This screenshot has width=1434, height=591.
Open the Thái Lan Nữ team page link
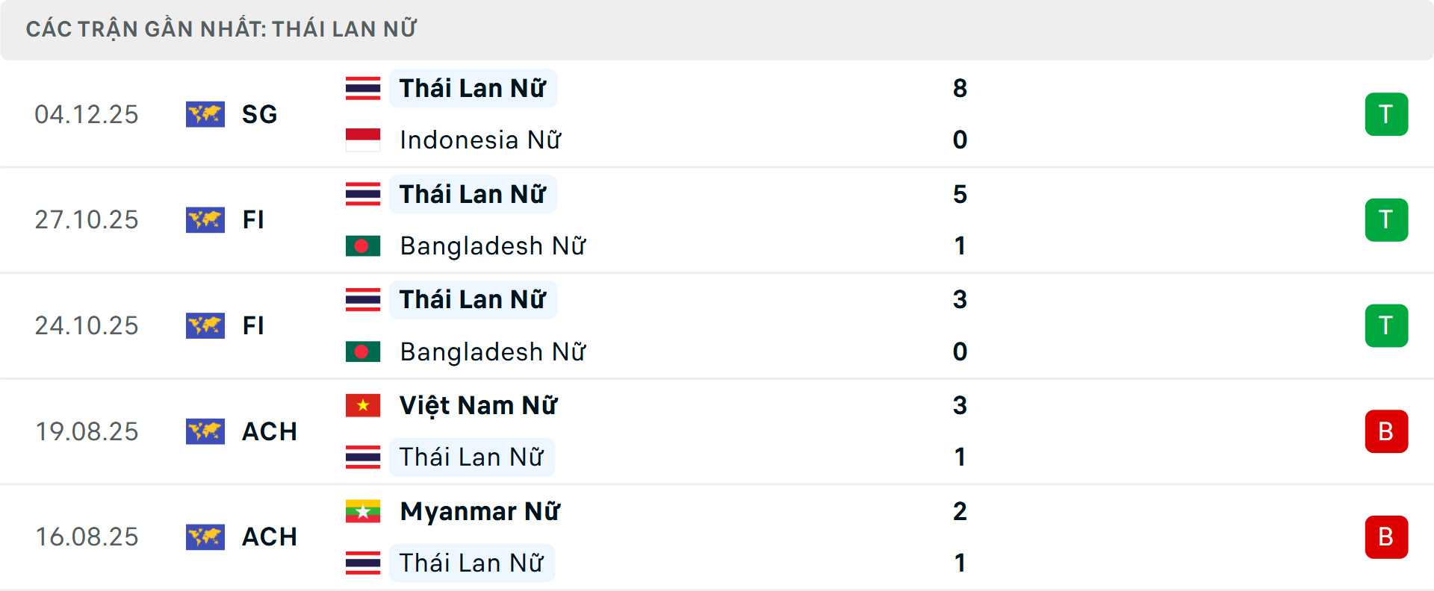click(x=472, y=88)
